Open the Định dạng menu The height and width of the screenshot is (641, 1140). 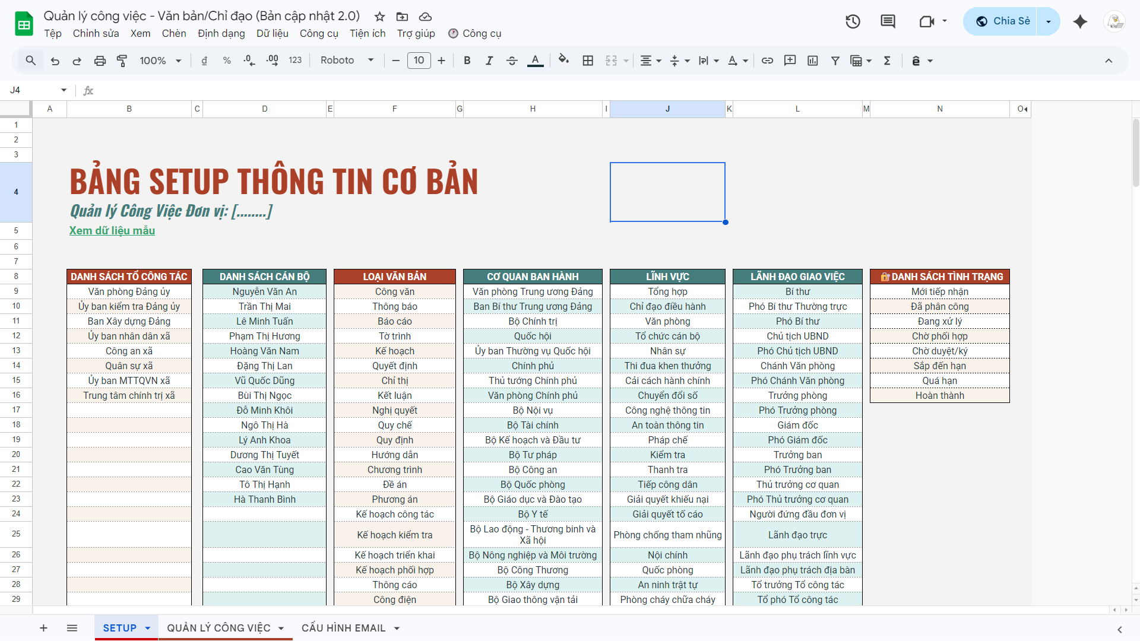click(221, 33)
